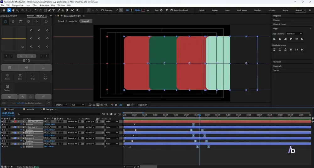
Task: Toggle the Auto-Open Panel checkbox
Action: click(171, 10)
